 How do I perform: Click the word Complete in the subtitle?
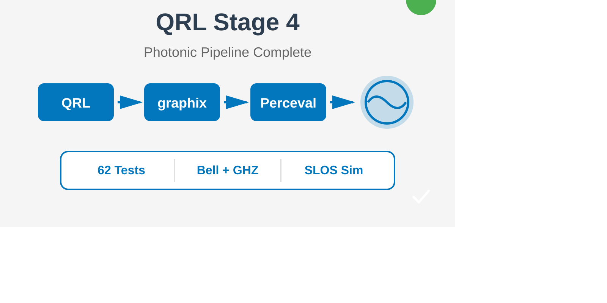coord(282,52)
